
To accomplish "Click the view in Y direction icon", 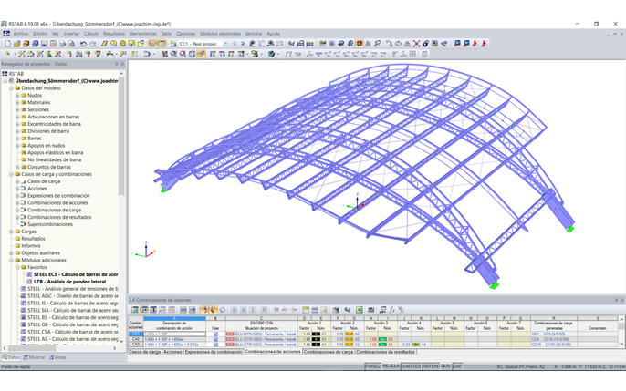I will tap(223, 54).
